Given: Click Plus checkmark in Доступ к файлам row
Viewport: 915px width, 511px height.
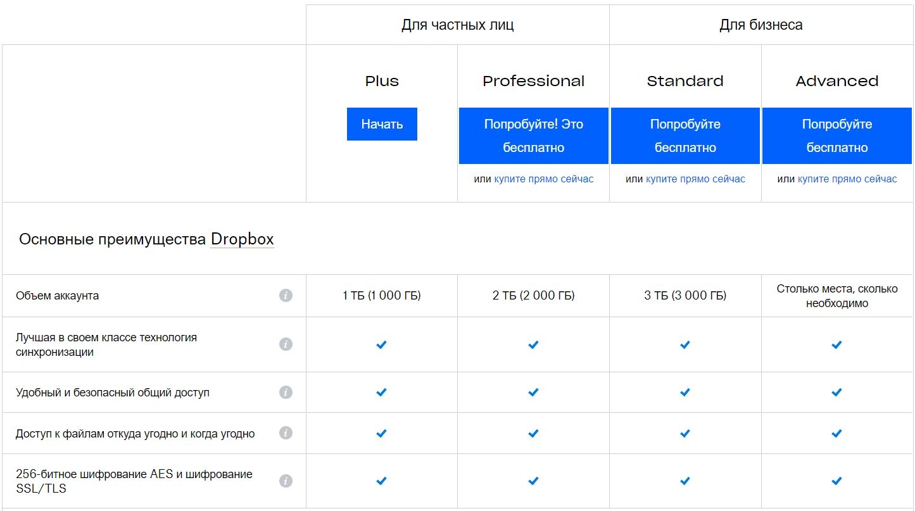Looking at the screenshot, I should coord(381,434).
